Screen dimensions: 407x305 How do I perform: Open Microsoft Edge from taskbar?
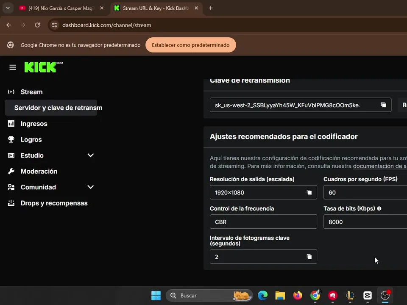[x=263, y=295]
